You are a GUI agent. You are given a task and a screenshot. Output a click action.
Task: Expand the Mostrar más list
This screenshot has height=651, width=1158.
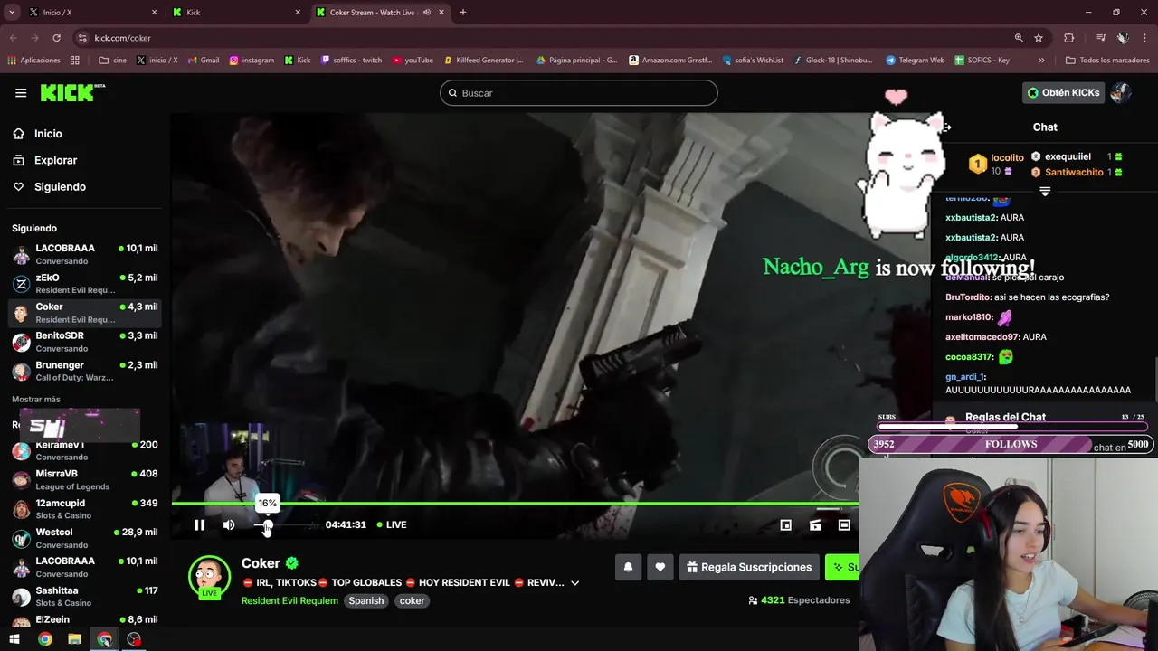pos(36,399)
